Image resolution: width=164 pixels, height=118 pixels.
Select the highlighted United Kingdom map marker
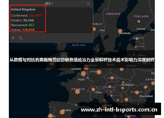(x=64, y=55)
